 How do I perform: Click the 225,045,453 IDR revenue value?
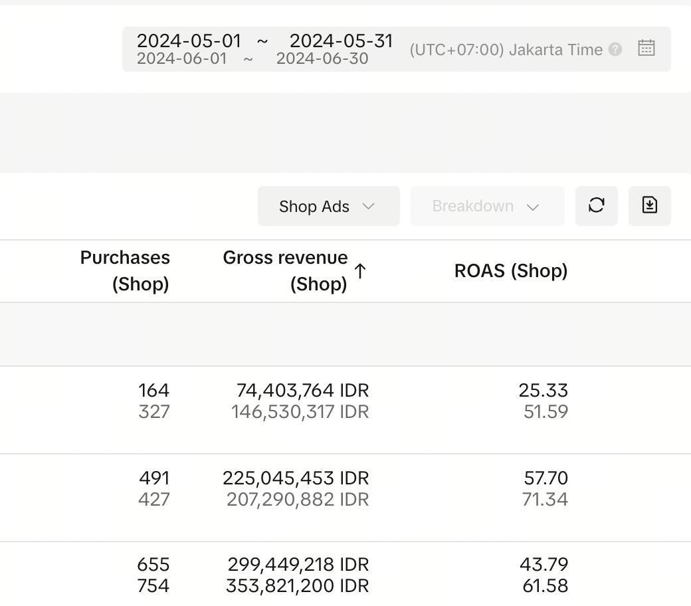point(296,478)
